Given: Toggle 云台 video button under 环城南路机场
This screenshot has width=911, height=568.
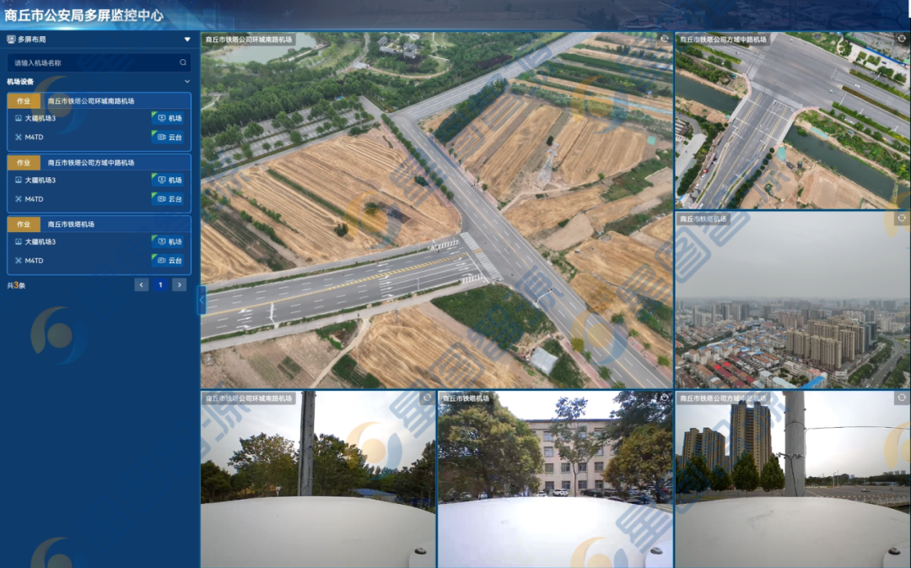Looking at the screenshot, I should tap(169, 138).
